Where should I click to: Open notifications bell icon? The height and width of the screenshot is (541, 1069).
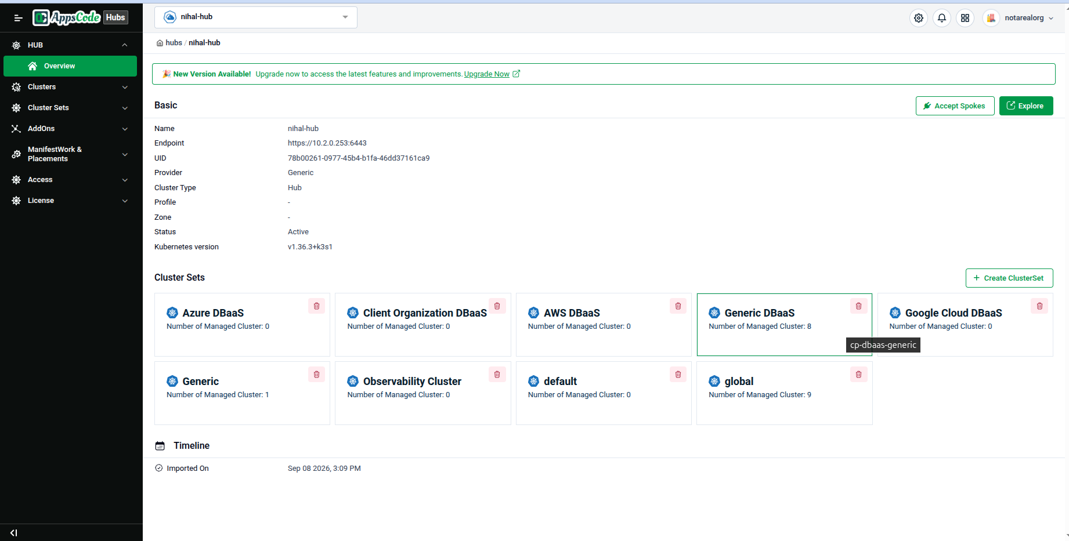pos(942,18)
